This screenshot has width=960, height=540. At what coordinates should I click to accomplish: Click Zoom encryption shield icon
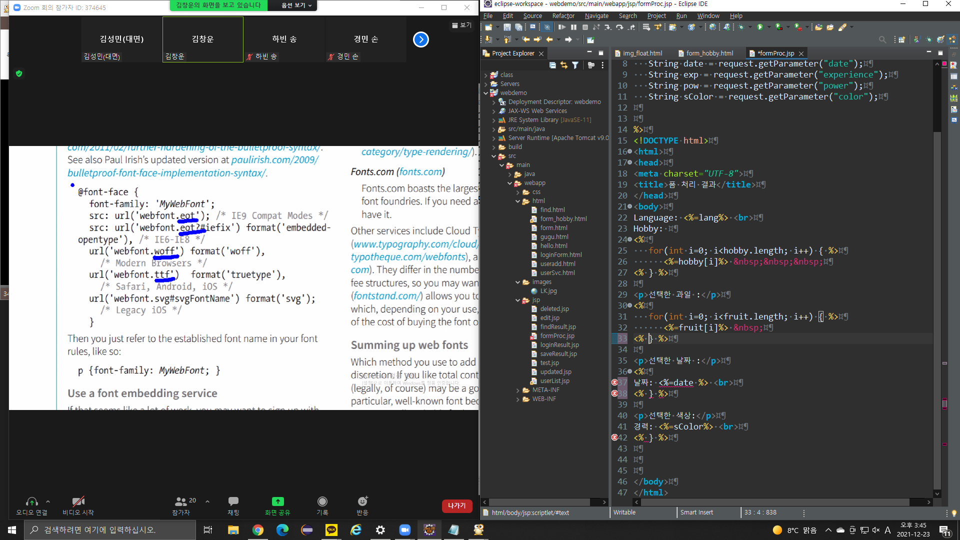click(x=19, y=73)
